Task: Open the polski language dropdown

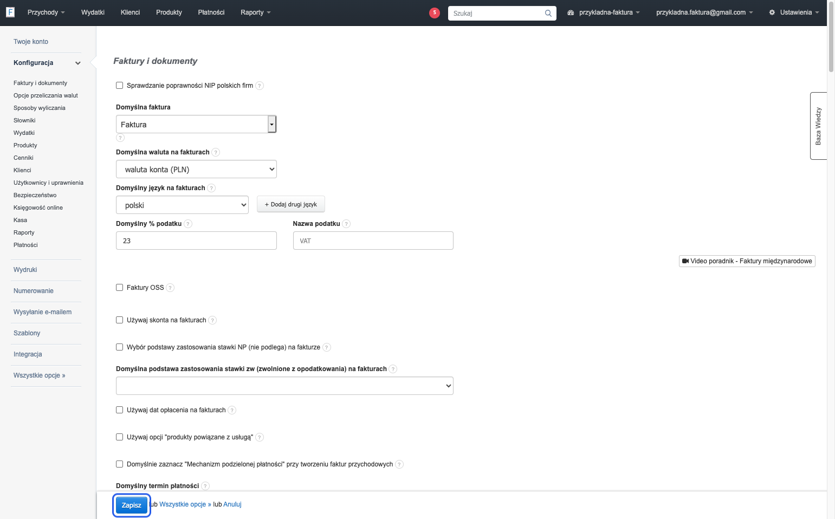Action: coord(182,205)
